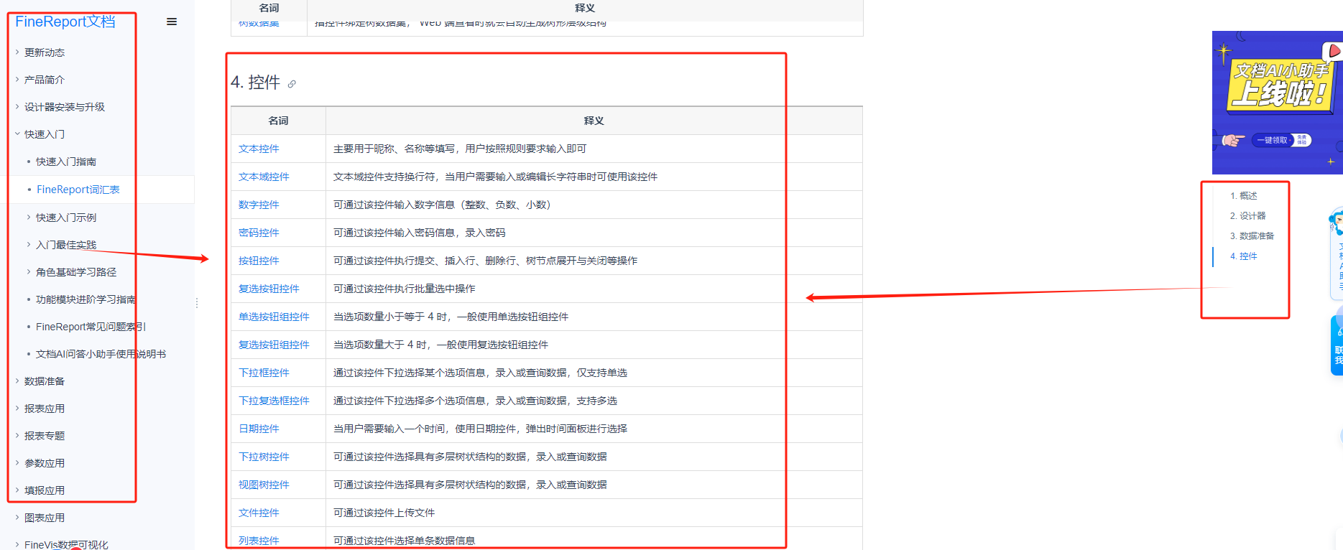Open 快速入门指南 in the sidebar
1343x550 pixels.
pos(66,162)
